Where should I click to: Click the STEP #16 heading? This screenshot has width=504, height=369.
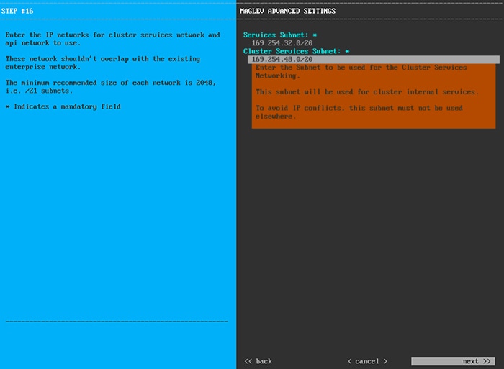(17, 11)
